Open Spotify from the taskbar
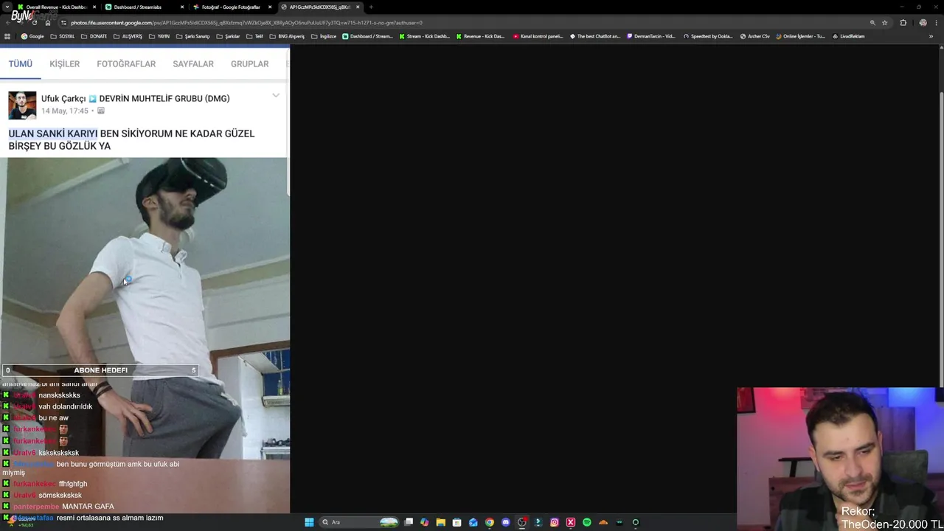944x531 pixels. 586,522
